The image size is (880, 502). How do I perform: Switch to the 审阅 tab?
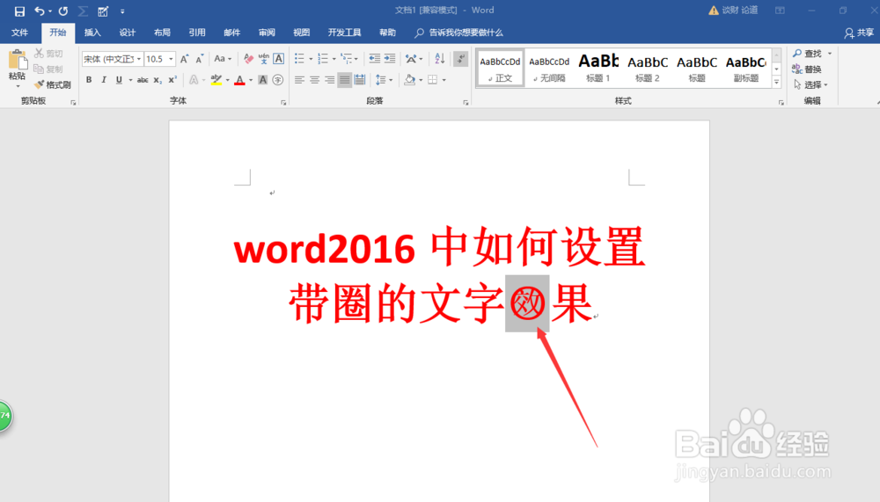pos(267,33)
